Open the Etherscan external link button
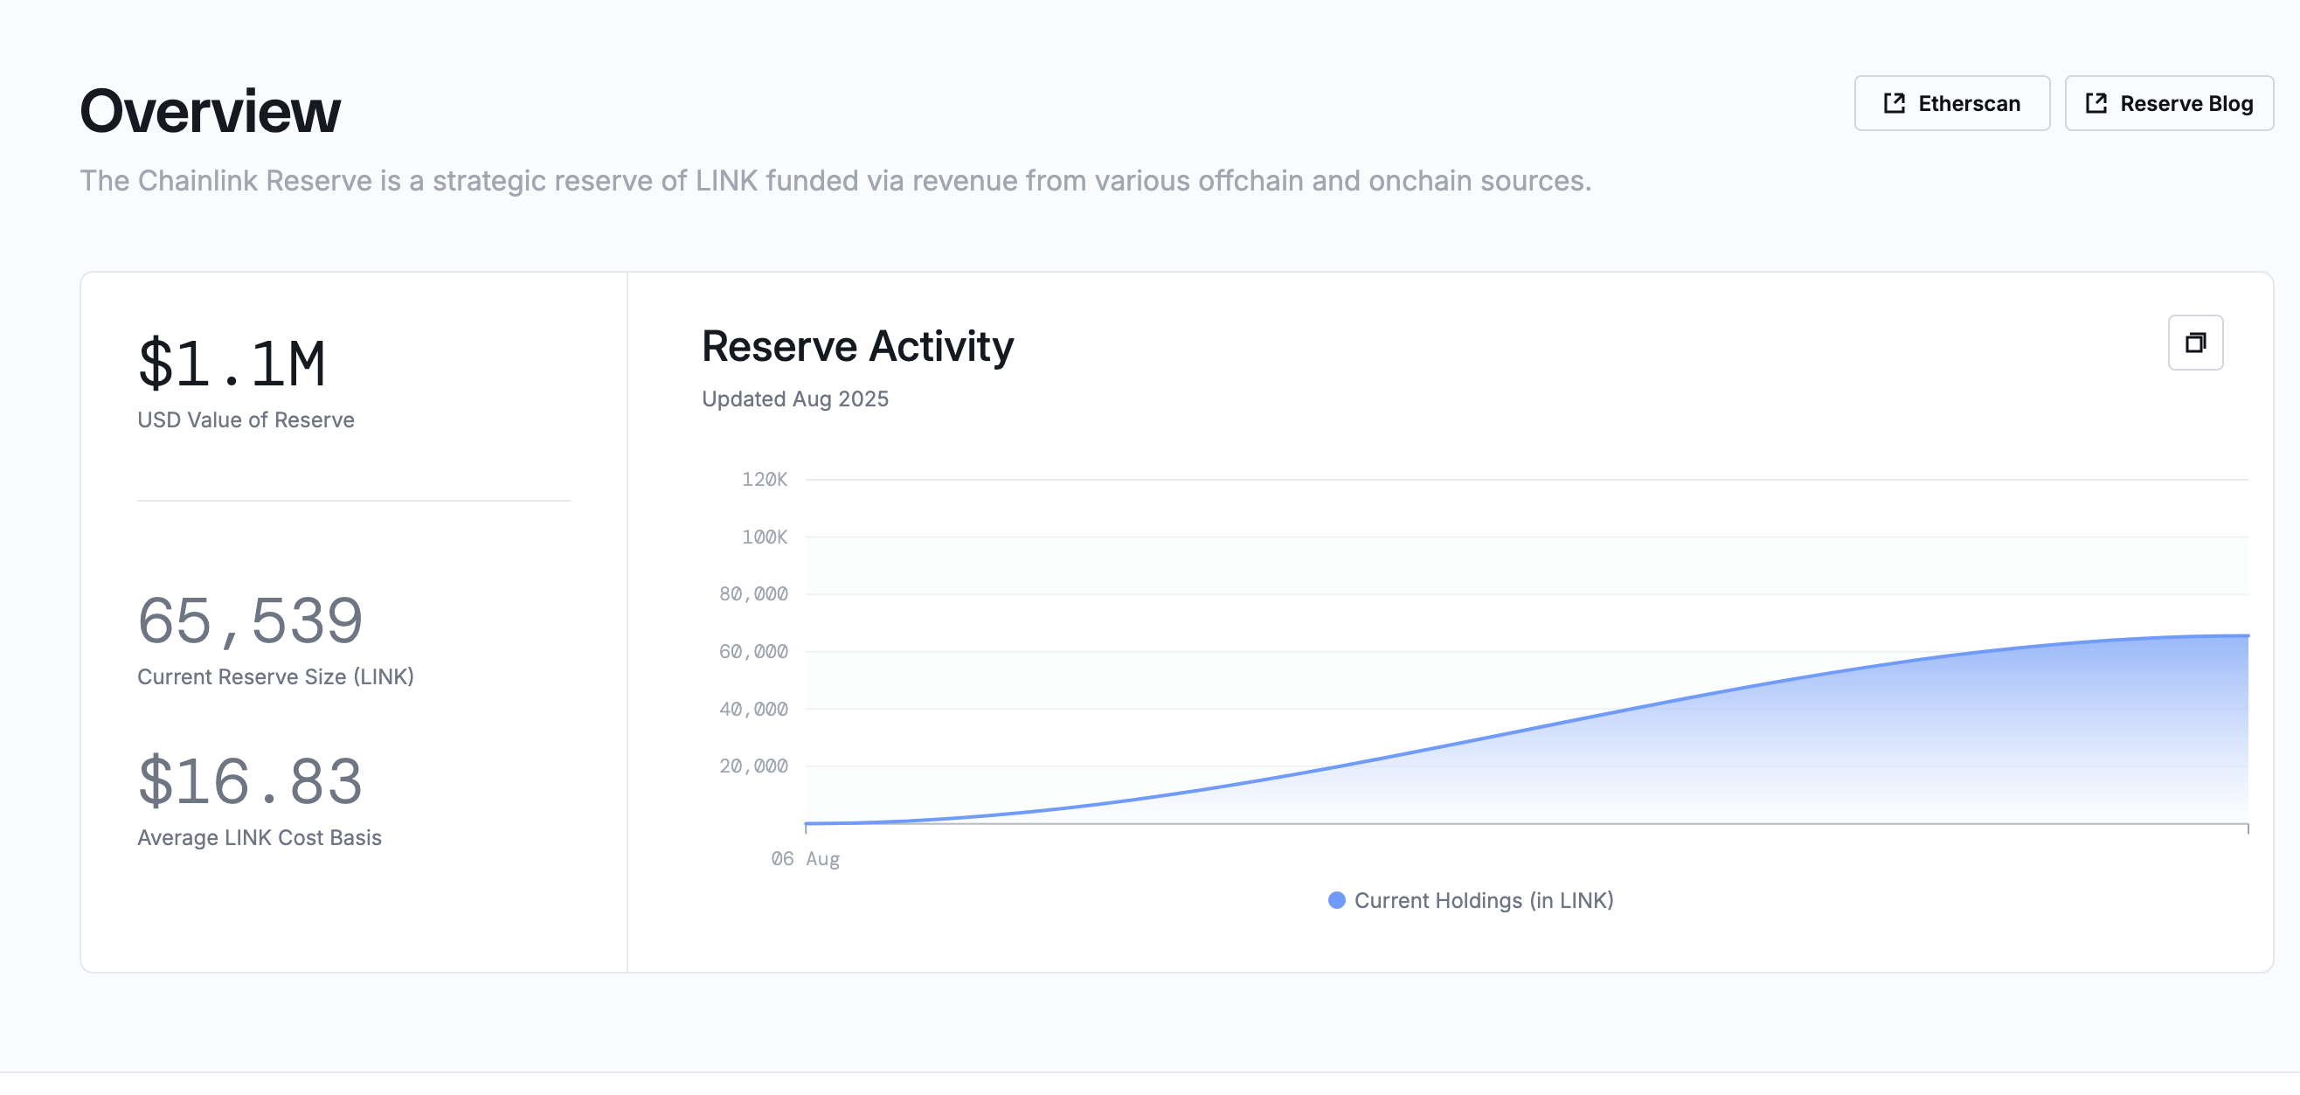The width and height of the screenshot is (2300, 1095). click(1952, 104)
